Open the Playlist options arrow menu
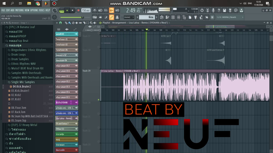The image size is (273, 153). [57, 23]
